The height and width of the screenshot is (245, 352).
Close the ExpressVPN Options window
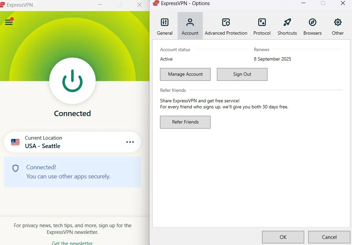[343, 3]
